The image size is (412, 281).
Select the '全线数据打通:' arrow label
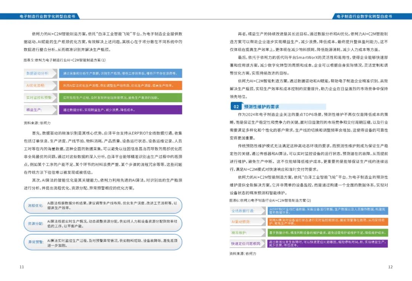point(247,210)
